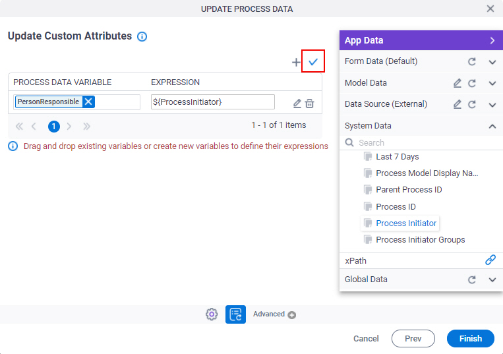Edit the PersonResponsible row with pencil icon
This screenshot has width=503, height=354.
click(297, 103)
